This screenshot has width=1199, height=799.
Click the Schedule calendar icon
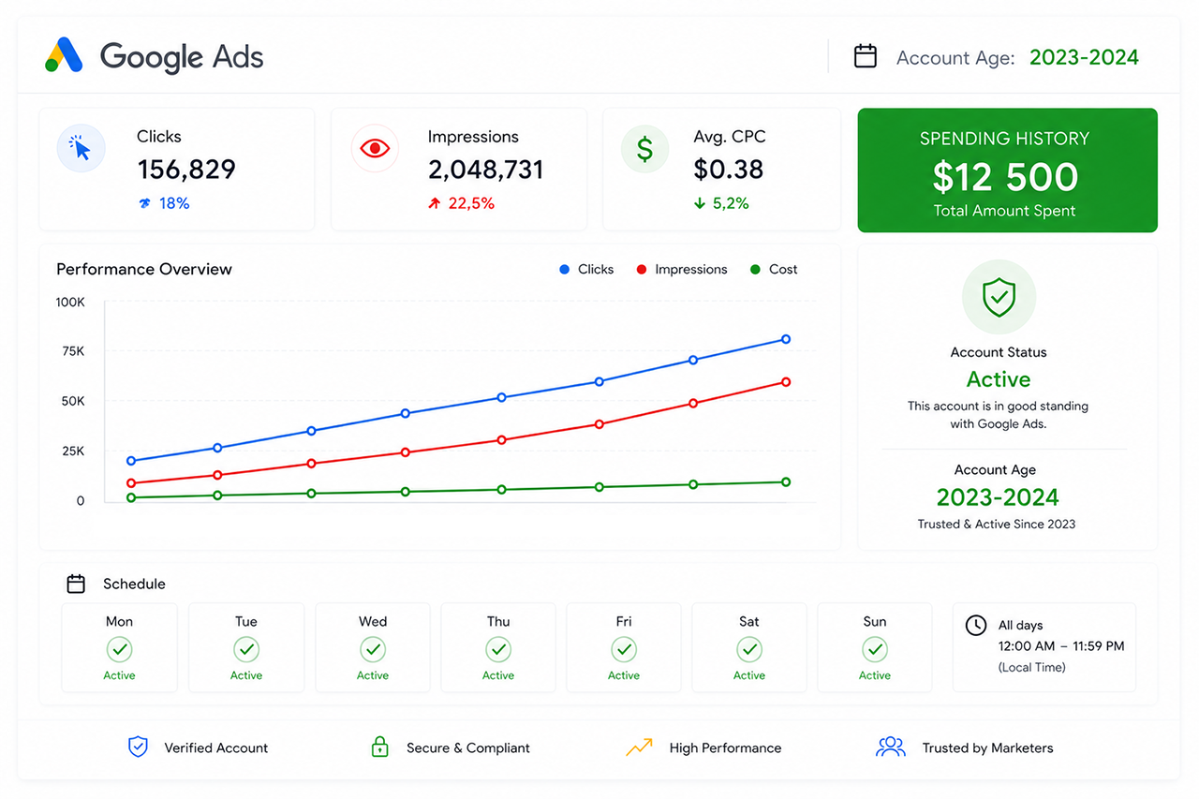coord(76,584)
